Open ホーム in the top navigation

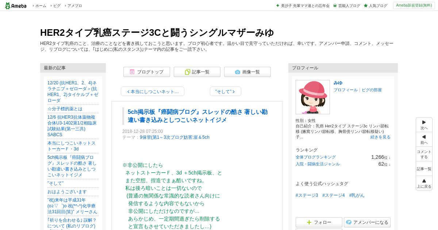(41, 6)
